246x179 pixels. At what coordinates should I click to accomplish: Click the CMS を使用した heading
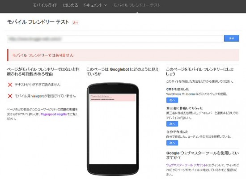pyautogui.click(x=178, y=89)
